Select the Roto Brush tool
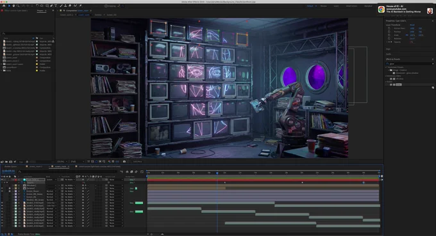 (x=75, y=6)
